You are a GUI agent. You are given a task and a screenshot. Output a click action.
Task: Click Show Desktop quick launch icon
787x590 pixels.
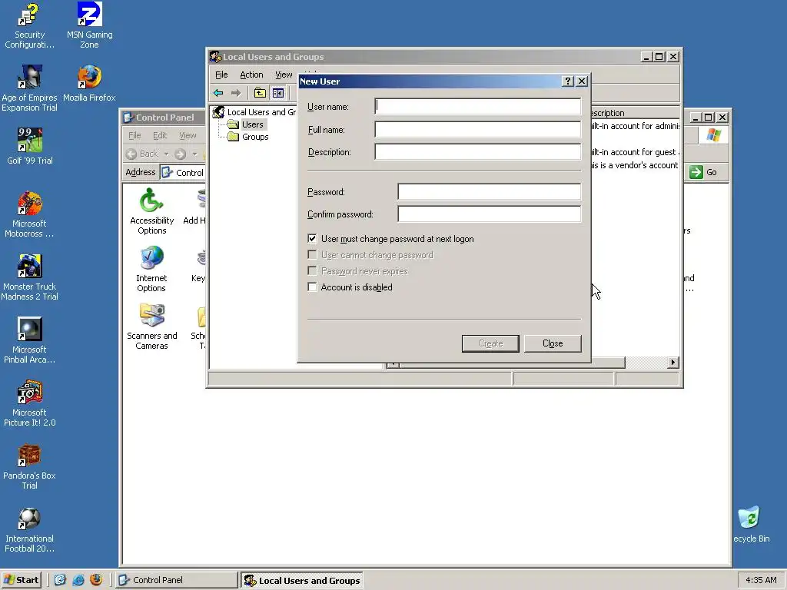pyautogui.click(x=60, y=580)
